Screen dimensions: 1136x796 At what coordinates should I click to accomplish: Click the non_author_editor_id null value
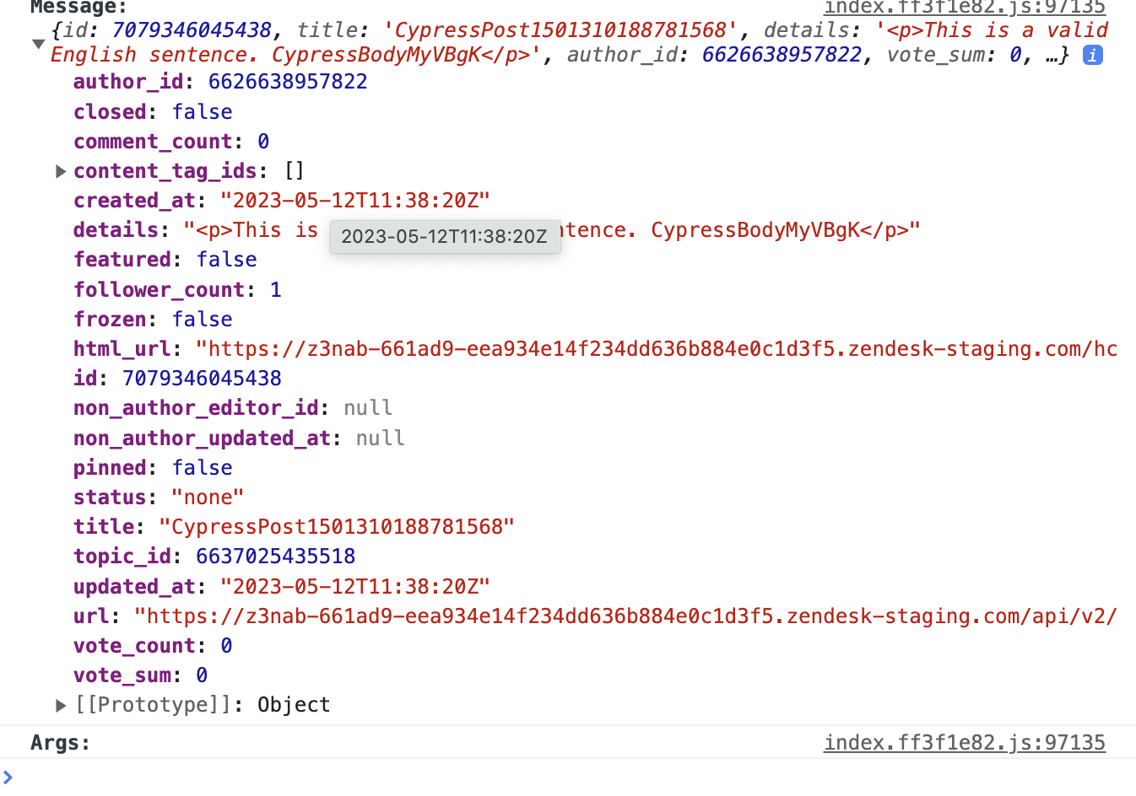click(368, 408)
